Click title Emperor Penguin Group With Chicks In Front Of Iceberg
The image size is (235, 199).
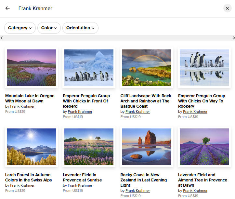point(86,101)
